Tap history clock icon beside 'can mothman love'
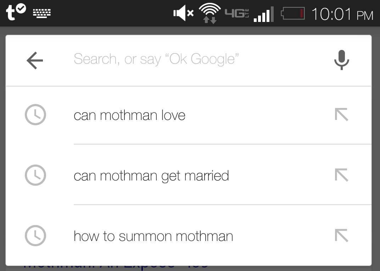The width and height of the screenshot is (380, 271). pos(35,115)
